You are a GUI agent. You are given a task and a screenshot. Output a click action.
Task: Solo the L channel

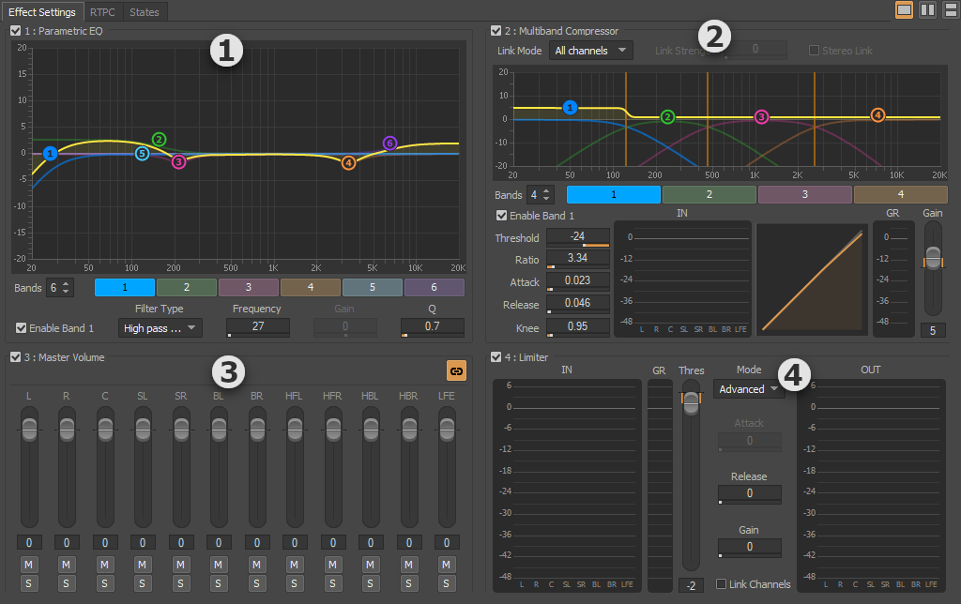(x=28, y=583)
